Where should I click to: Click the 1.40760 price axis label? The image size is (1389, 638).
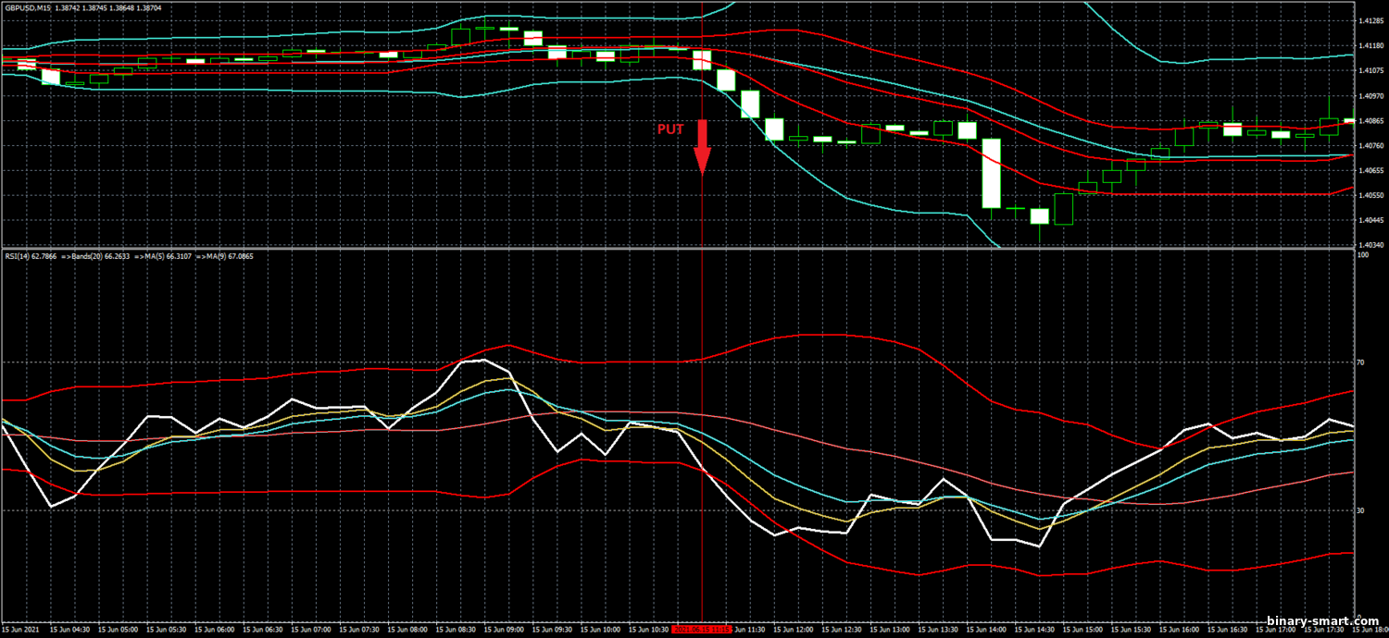tap(1370, 145)
